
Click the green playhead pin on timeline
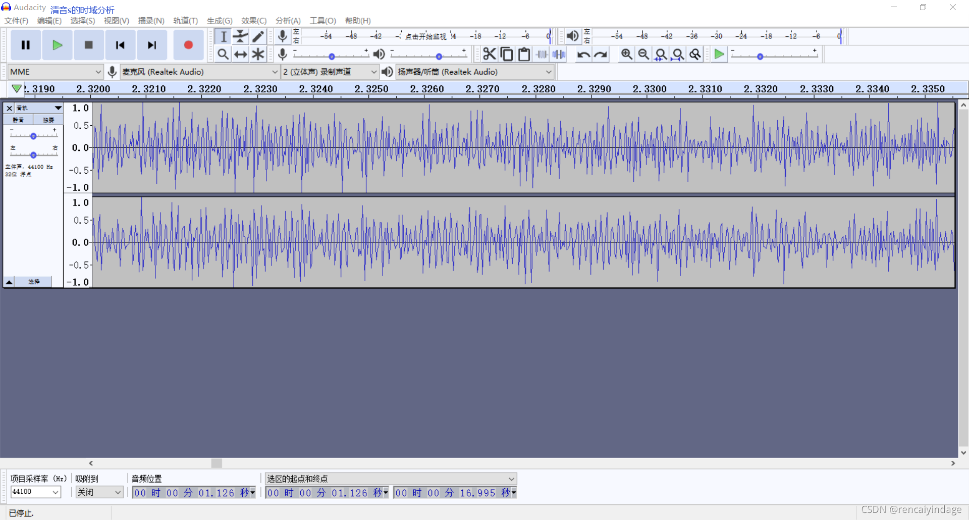pyautogui.click(x=17, y=89)
